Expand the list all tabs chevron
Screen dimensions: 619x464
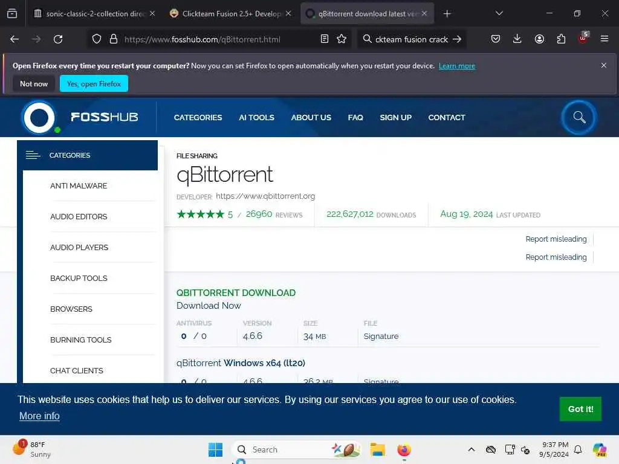[499, 13]
